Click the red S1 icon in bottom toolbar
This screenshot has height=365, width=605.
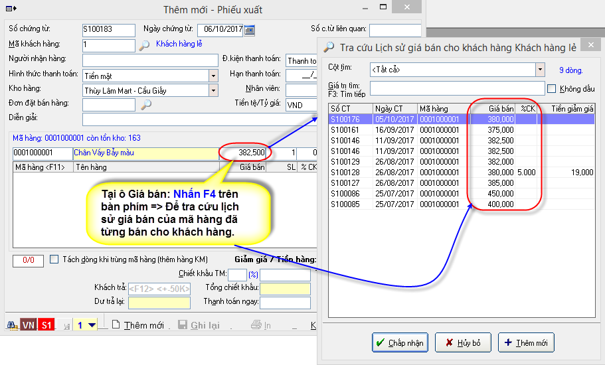(x=46, y=325)
